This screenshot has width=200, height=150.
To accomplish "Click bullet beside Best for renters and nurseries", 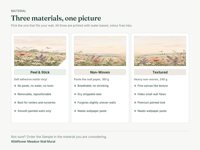I will coord(15,103).
